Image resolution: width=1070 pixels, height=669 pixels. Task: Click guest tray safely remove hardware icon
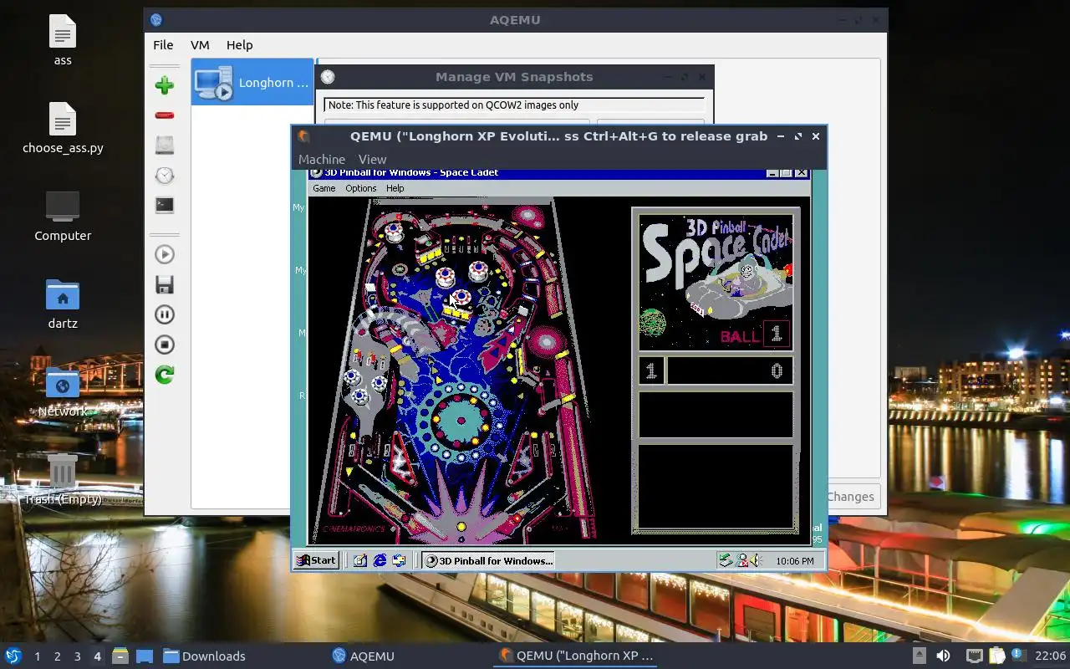click(726, 560)
